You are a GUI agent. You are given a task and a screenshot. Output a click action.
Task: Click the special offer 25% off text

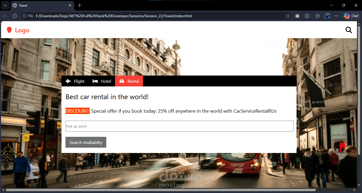coord(184,111)
